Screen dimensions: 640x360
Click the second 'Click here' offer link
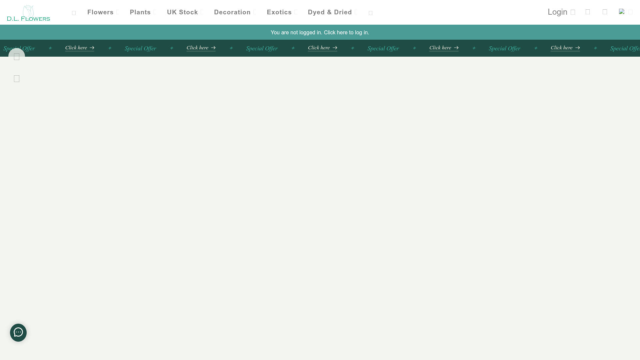pos(201,48)
